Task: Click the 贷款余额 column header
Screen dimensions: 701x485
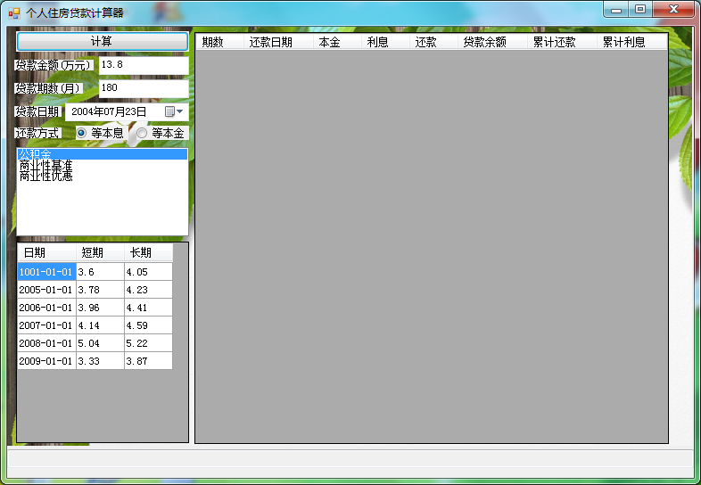Action: click(x=492, y=42)
